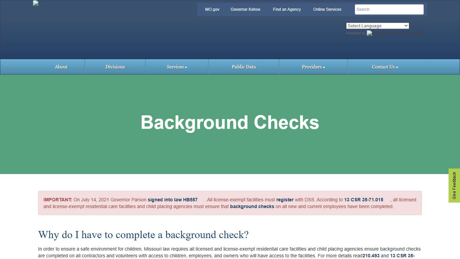The width and height of the screenshot is (460, 259).
Task: Expand the Services menu
Action: click(x=177, y=67)
